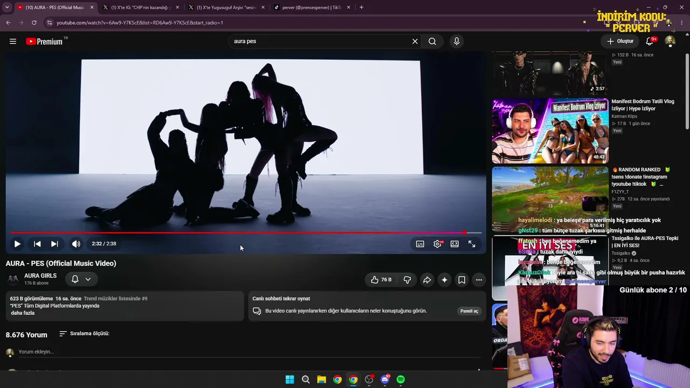Screen dimensions: 690x388
Task: Open the player settings gear
Action: click(x=437, y=244)
